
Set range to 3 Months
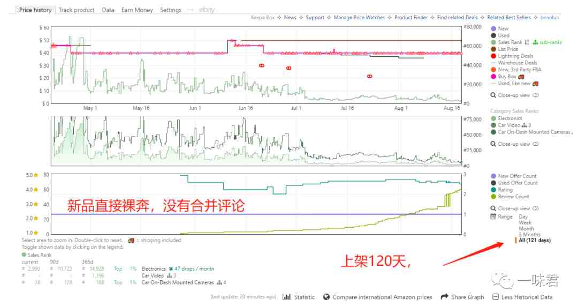point(529,234)
